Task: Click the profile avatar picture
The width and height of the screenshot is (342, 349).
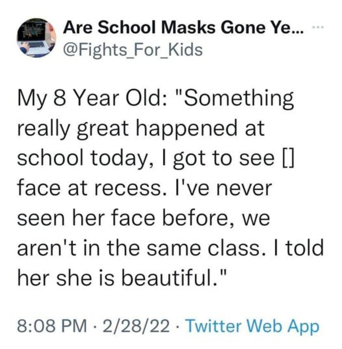Action: 37,37
